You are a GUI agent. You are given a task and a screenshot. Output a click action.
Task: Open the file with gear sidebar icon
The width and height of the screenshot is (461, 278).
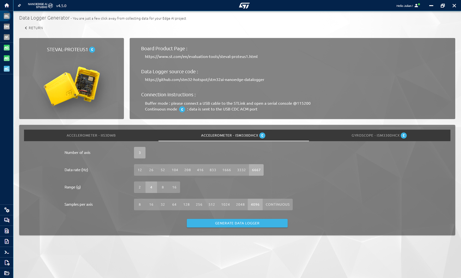6,263
